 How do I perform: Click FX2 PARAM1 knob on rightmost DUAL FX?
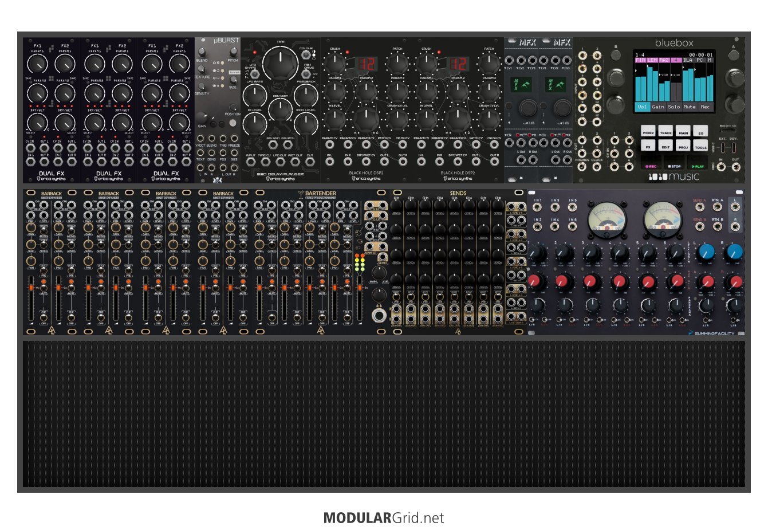click(x=179, y=64)
